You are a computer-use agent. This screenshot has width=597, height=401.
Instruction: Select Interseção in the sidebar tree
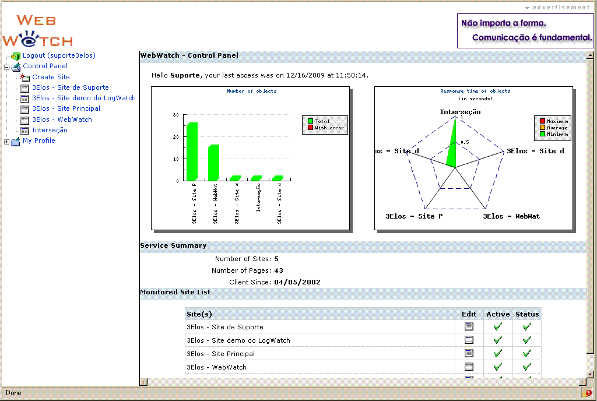(x=50, y=130)
